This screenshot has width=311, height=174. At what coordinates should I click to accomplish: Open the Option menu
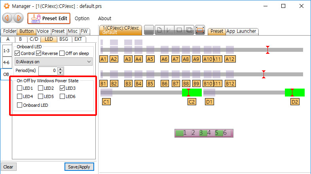(x=82, y=19)
